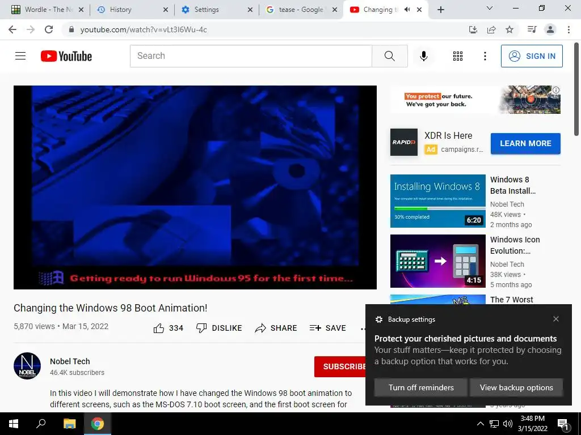Launch File Explorer from taskbar
This screenshot has height=435, width=581.
69,424
